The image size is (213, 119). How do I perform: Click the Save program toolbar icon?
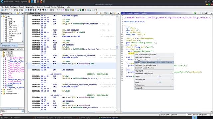point(2,10)
